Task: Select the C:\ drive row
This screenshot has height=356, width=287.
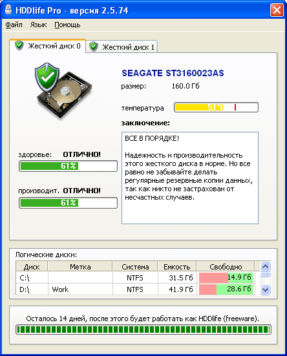Action: [135, 277]
